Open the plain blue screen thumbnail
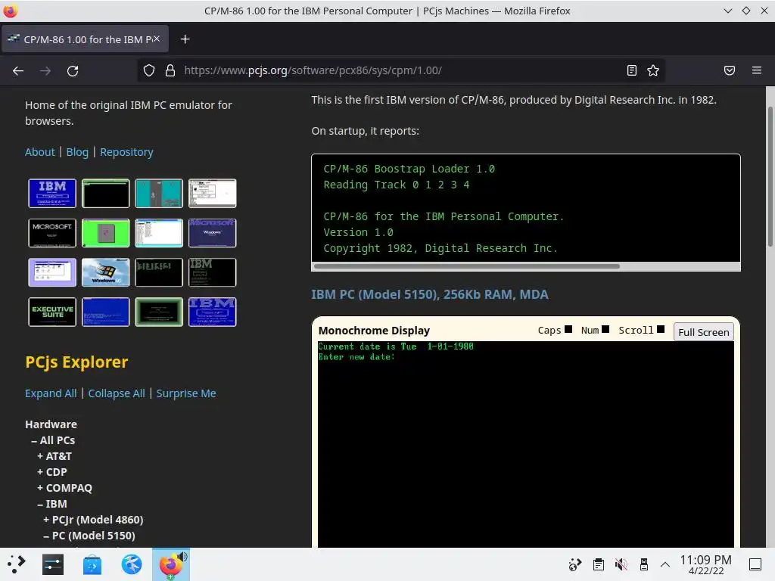 point(106,312)
